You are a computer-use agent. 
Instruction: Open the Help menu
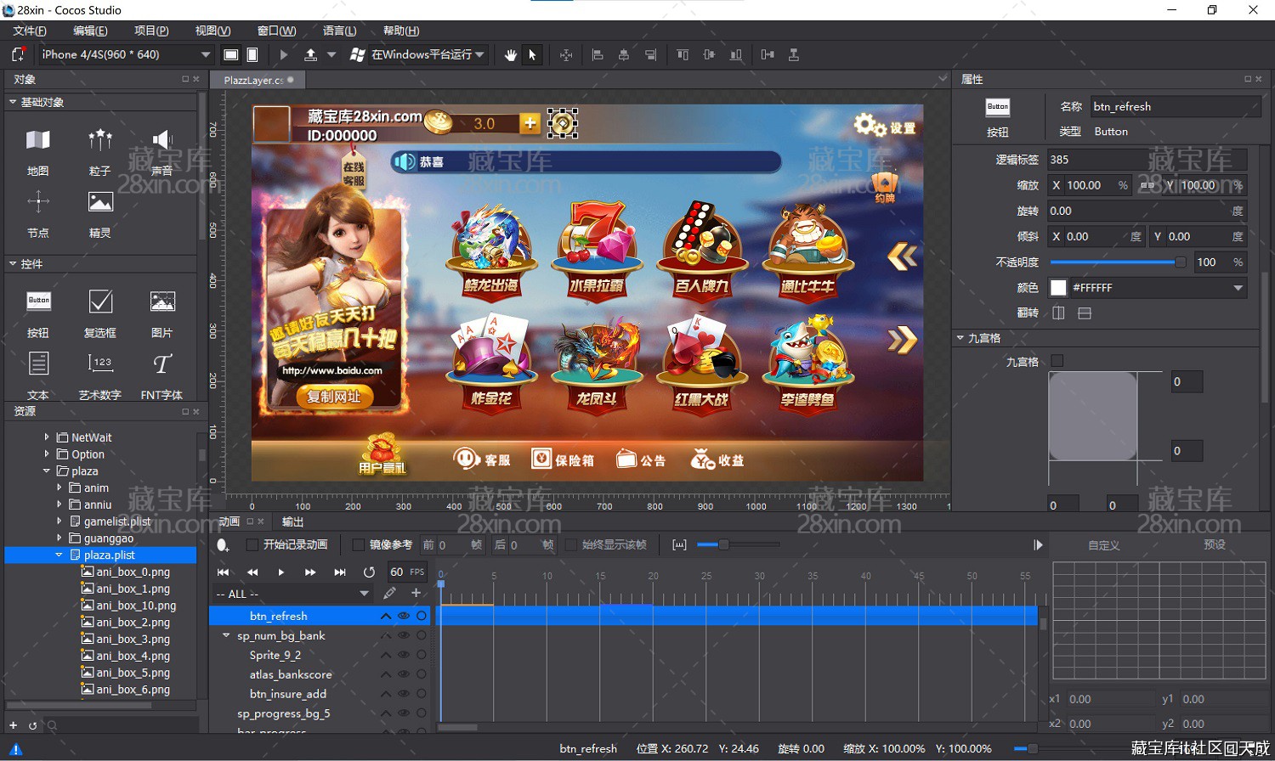pyautogui.click(x=401, y=31)
